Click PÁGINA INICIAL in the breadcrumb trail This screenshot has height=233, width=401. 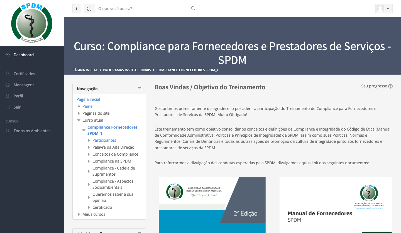click(x=85, y=70)
